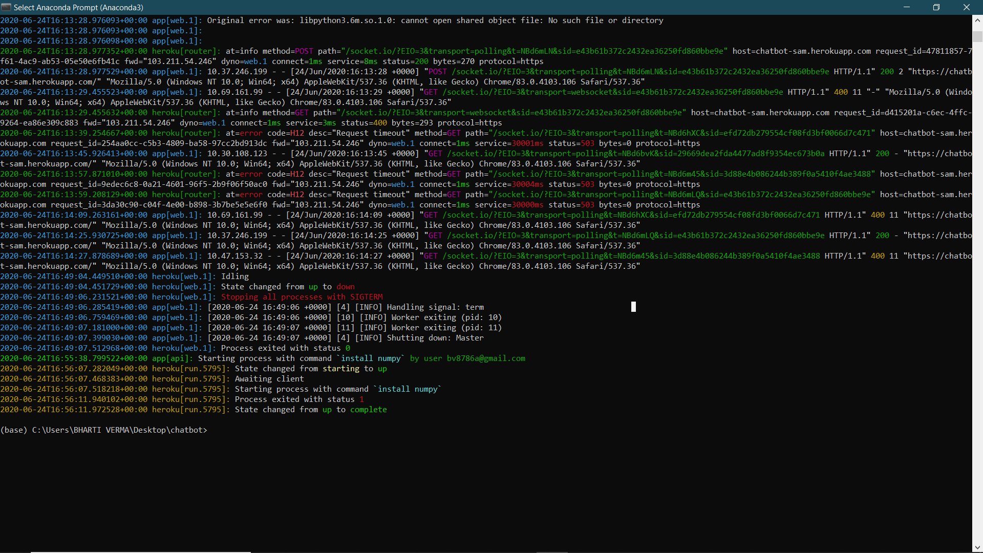983x553 pixels.
Task: Click the blinking text cursor block
Action: tap(633, 307)
